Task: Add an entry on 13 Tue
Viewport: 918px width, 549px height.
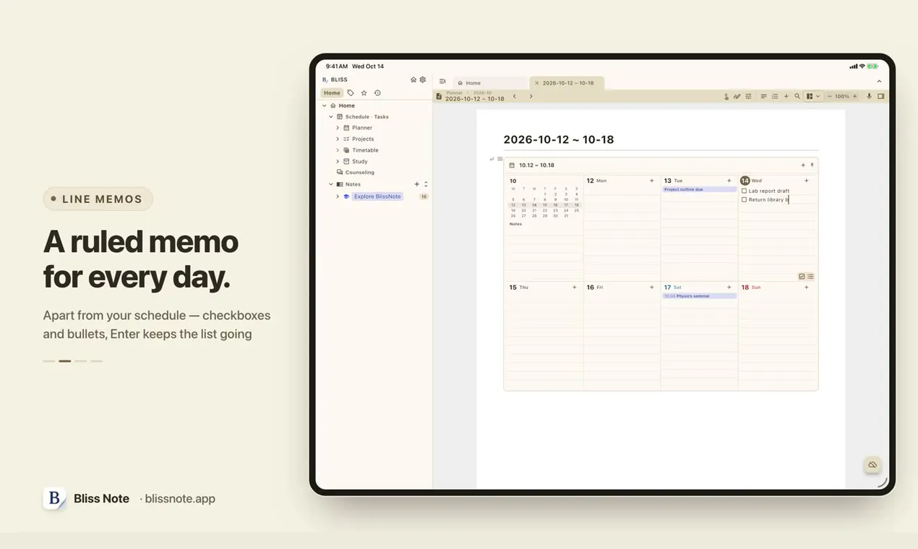Action: [729, 181]
